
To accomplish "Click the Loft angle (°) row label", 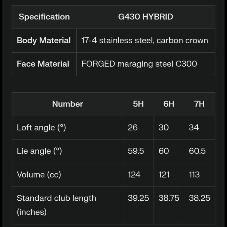I will (x=41, y=128).
